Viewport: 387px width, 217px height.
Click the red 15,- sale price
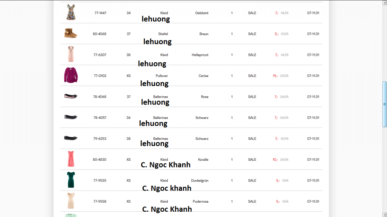[x=276, y=76]
